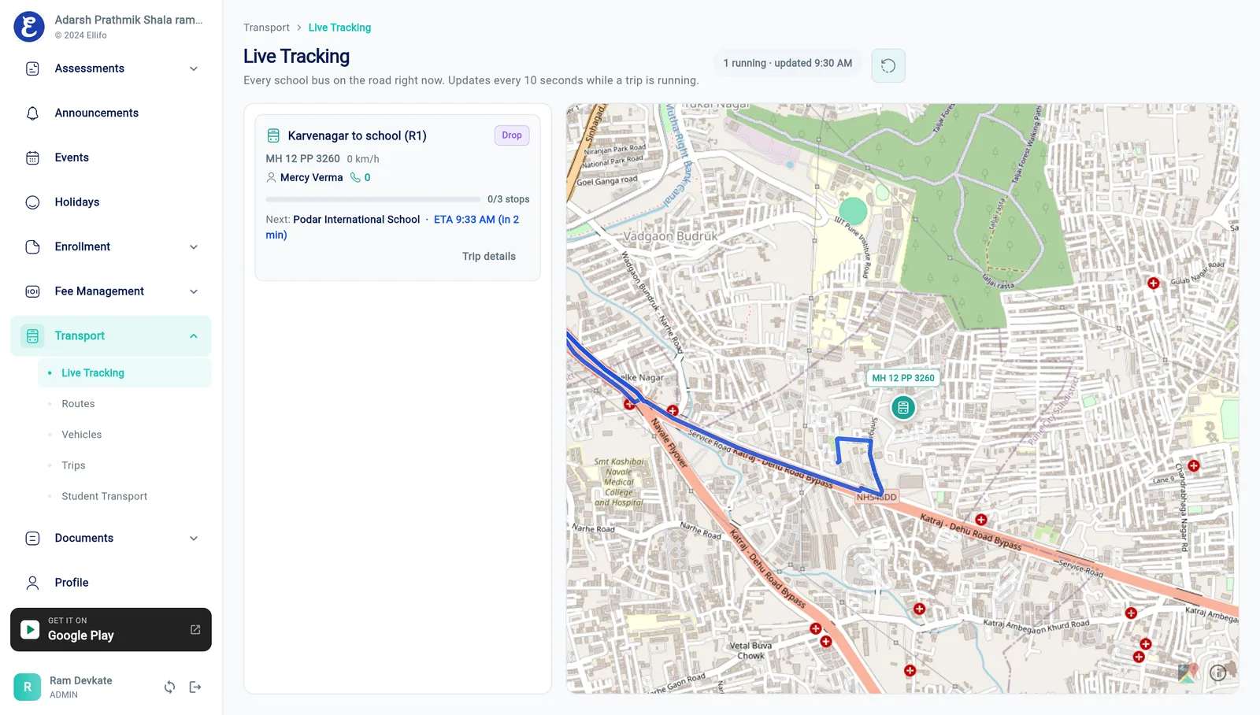The height and width of the screenshot is (715, 1260).
Task: Click the map layers icon
Action: click(x=1188, y=672)
